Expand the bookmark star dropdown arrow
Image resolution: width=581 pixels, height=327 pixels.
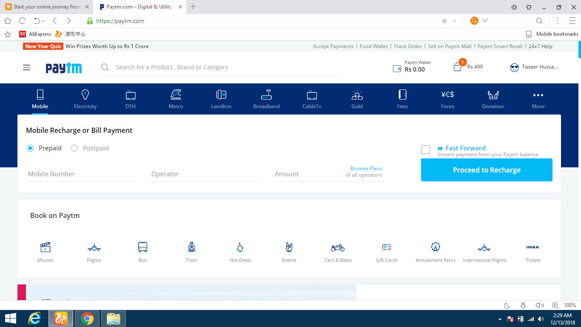pyautogui.click(x=454, y=21)
